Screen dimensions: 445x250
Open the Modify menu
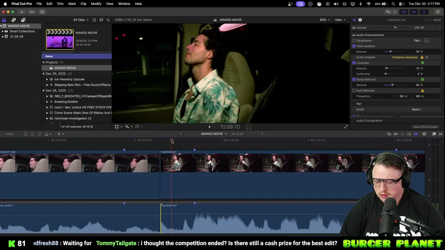96,3
